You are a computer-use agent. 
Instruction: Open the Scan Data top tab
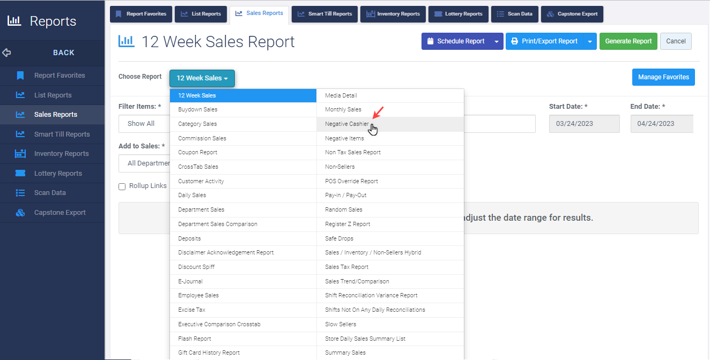coord(515,14)
